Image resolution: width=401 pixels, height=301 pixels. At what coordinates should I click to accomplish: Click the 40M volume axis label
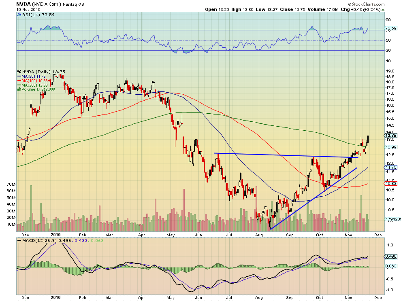11,204
